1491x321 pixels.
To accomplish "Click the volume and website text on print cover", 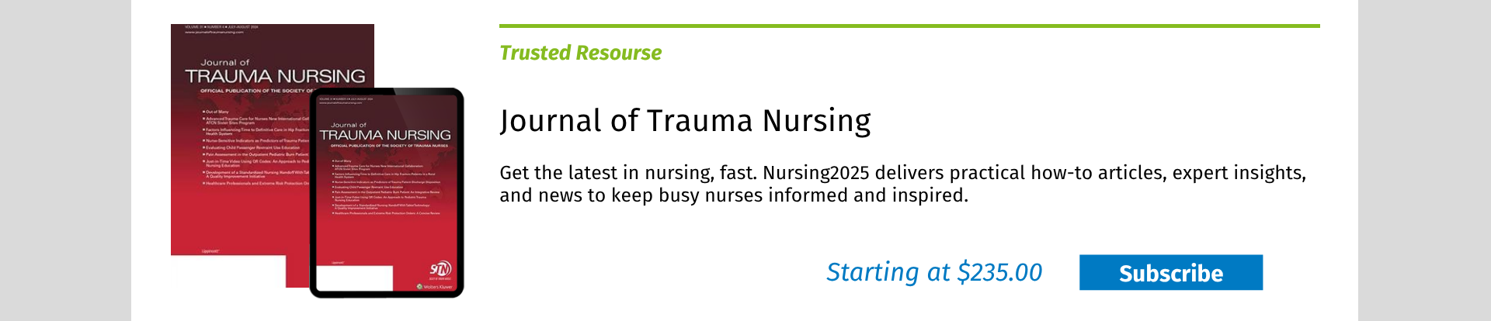I will 222,29.
